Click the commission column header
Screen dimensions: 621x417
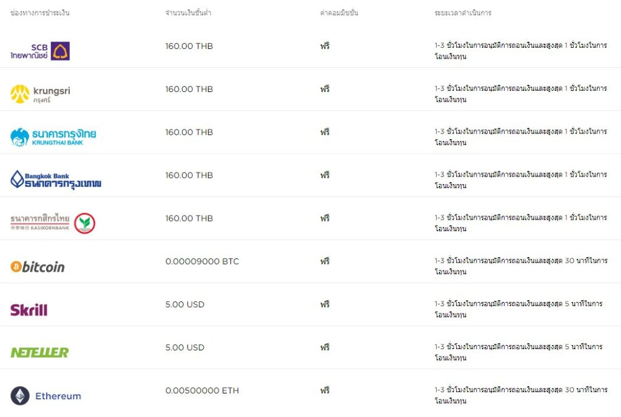pyautogui.click(x=339, y=13)
